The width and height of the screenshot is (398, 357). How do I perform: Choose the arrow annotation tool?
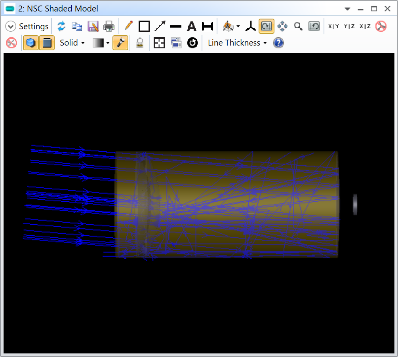pyautogui.click(x=160, y=26)
